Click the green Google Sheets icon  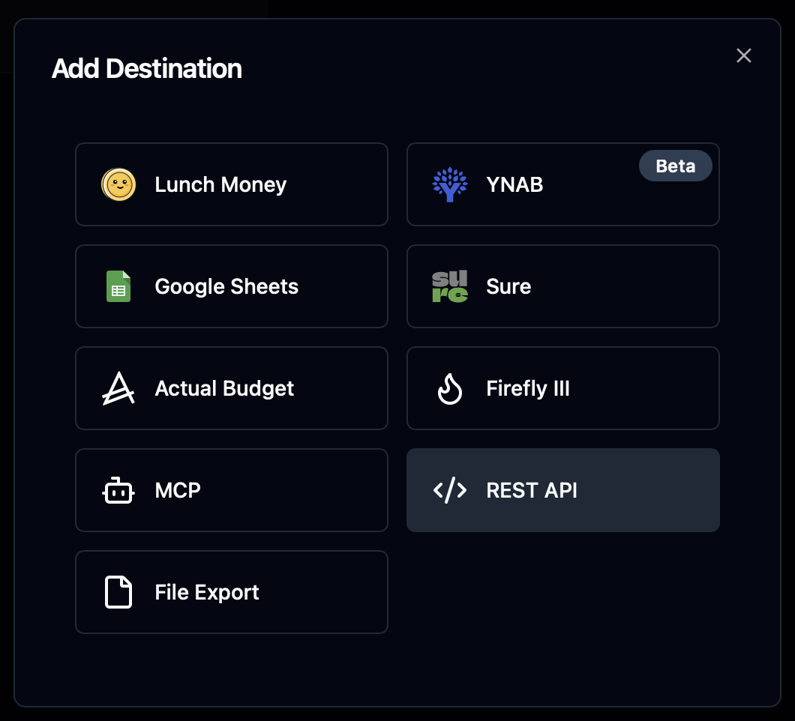[x=118, y=286]
